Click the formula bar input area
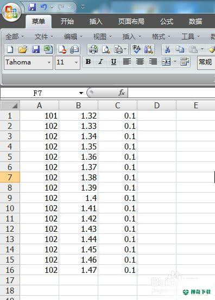 (x=172, y=93)
